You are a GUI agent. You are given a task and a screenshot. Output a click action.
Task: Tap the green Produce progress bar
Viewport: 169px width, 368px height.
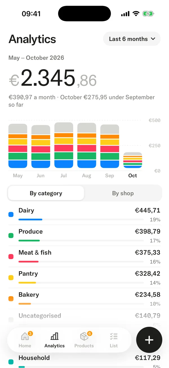[x=29, y=240]
